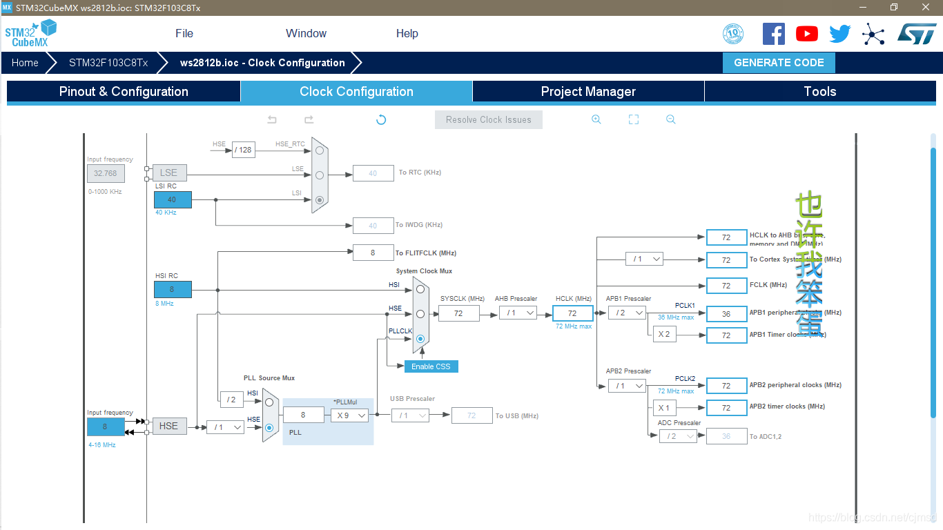Click the undo arrow icon in toolbar
Screen dimensions: 943x530
(272, 119)
